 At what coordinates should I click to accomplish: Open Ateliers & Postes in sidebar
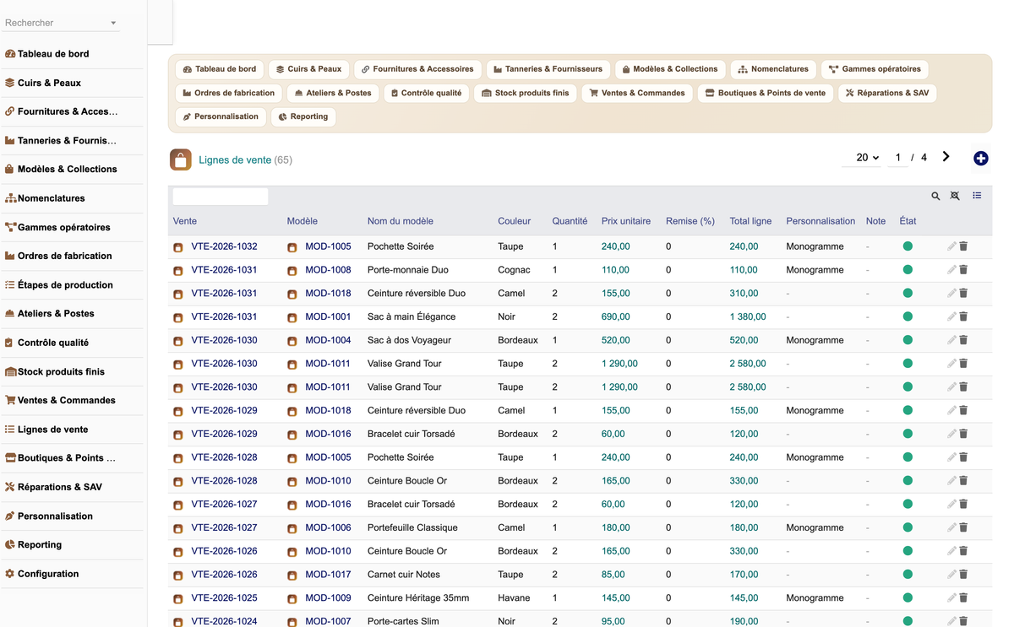coord(56,314)
